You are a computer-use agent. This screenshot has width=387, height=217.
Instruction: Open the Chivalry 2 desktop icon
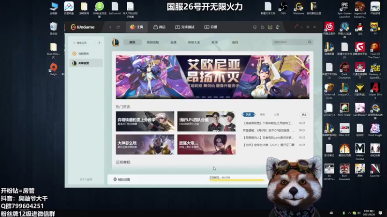coord(329,109)
